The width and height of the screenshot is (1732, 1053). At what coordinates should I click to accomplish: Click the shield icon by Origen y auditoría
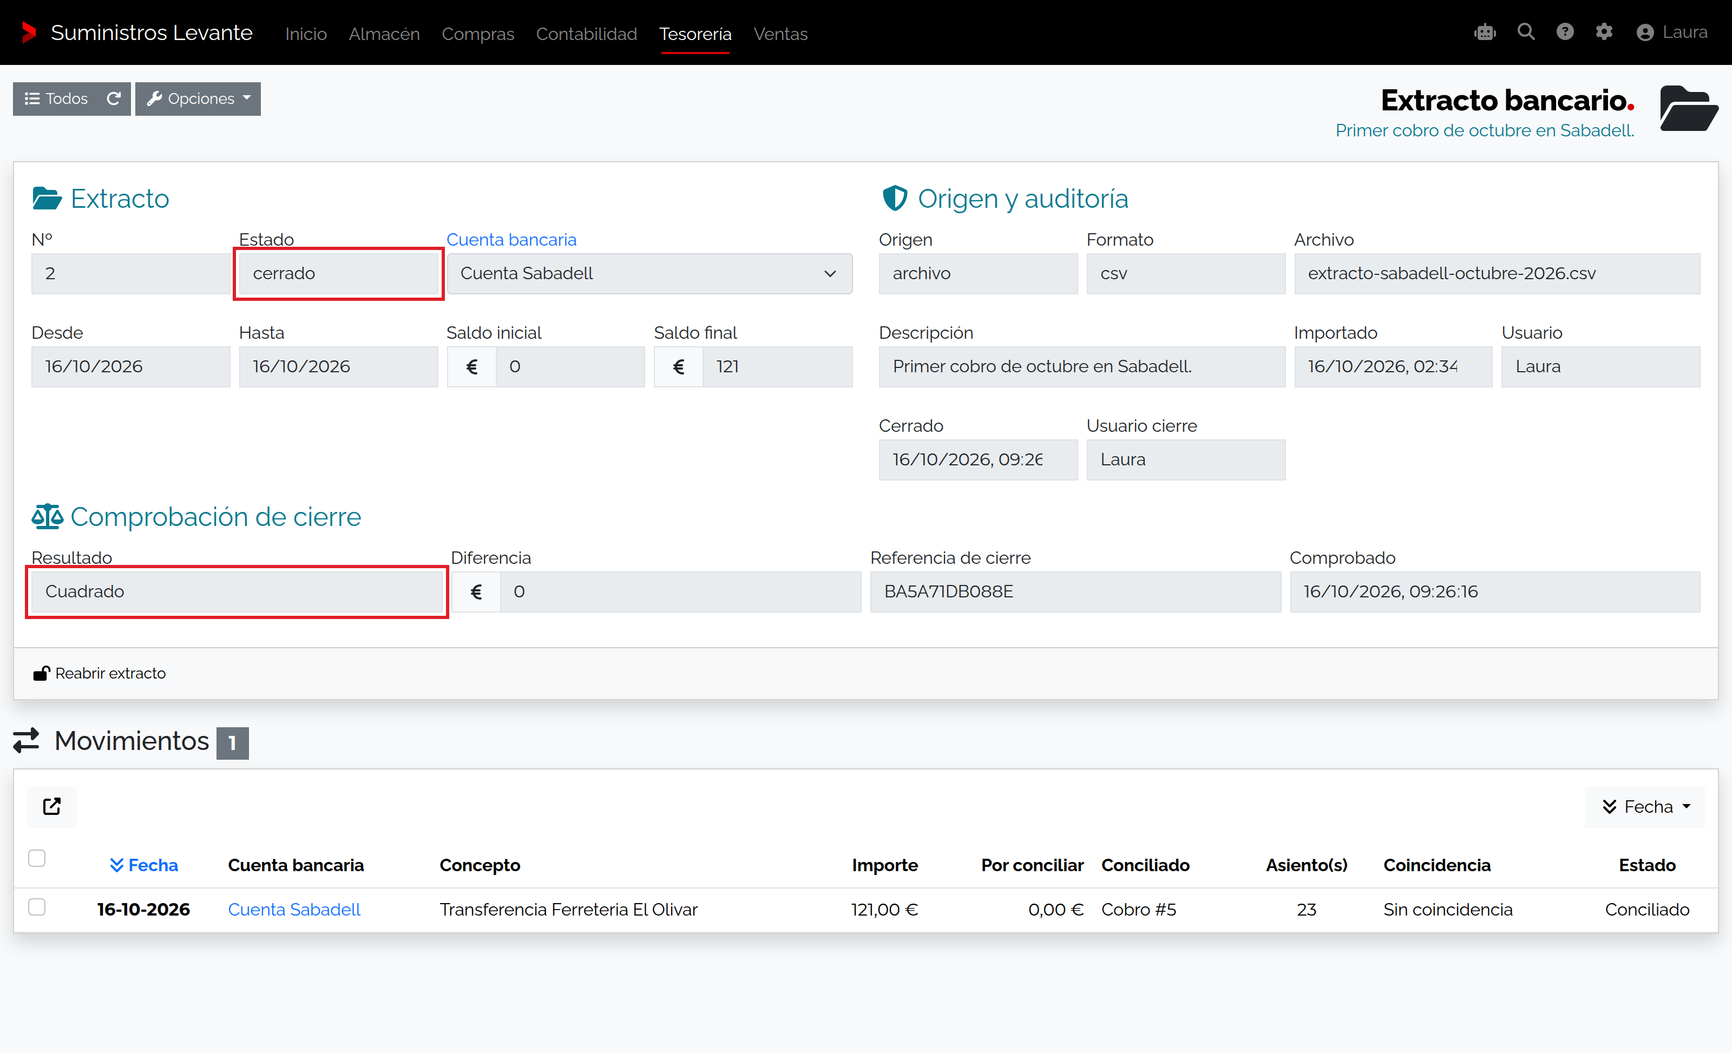(894, 198)
